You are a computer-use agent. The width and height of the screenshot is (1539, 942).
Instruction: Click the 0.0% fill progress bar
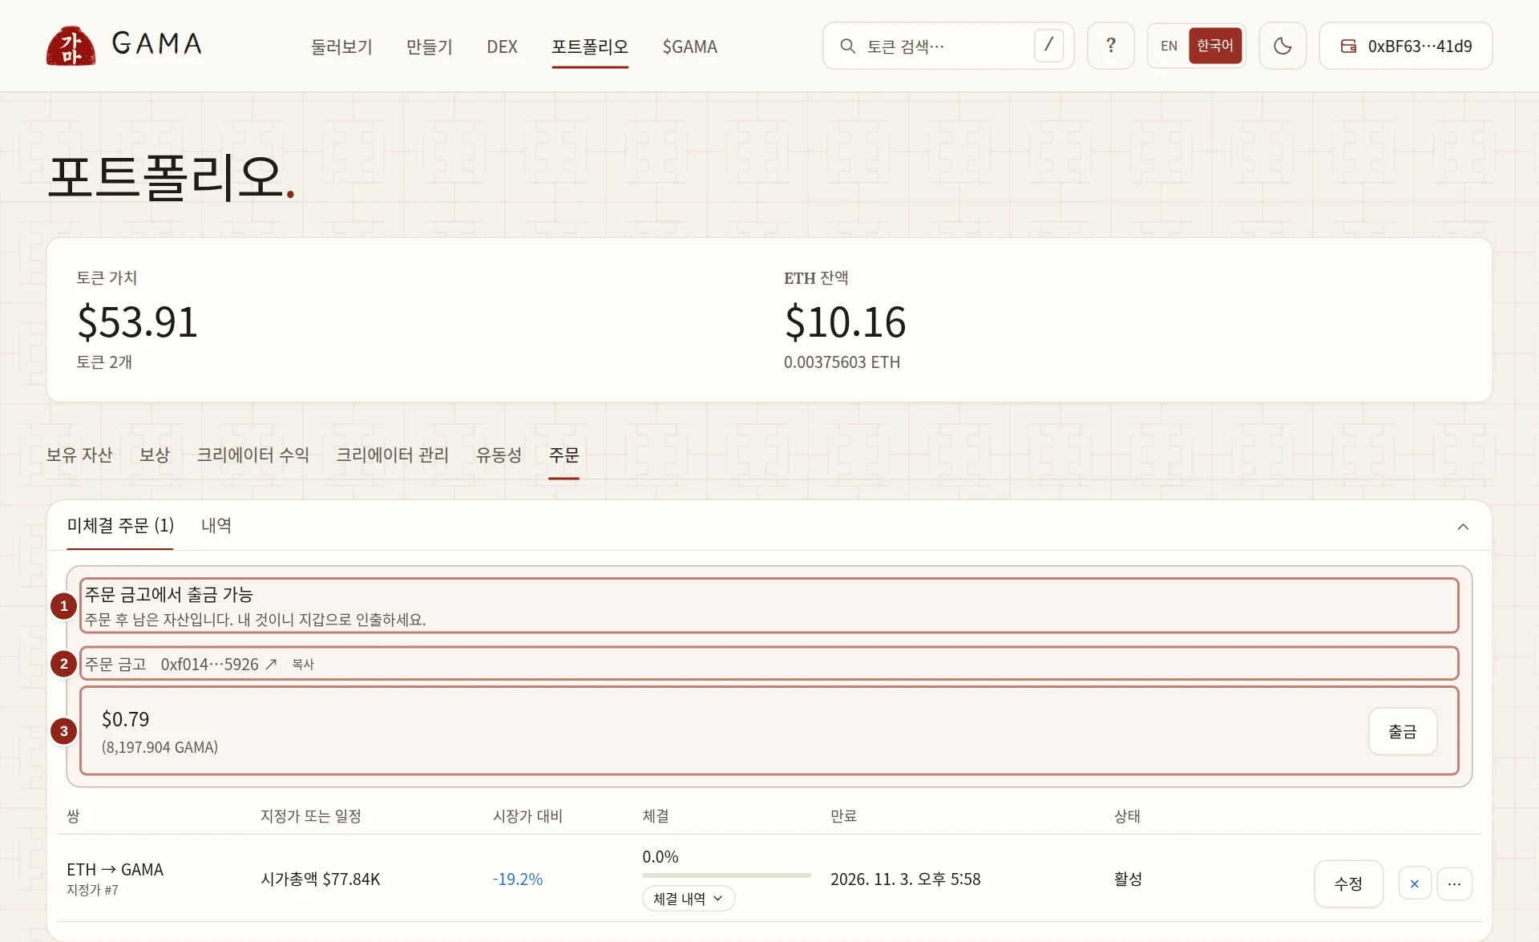(726, 875)
